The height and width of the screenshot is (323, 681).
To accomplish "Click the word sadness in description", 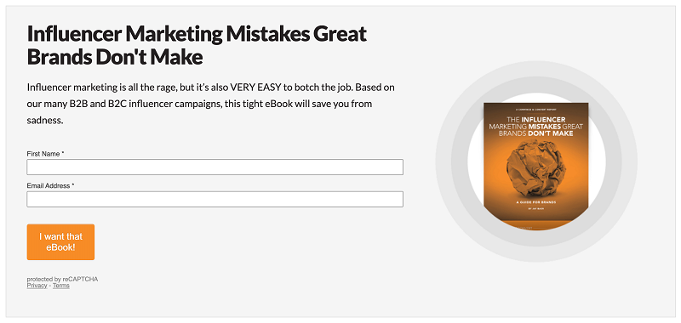I will pyautogui.click(x=45, y=121).
